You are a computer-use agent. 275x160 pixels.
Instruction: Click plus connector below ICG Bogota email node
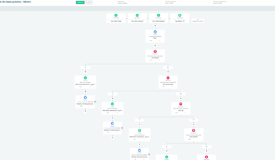85,111
